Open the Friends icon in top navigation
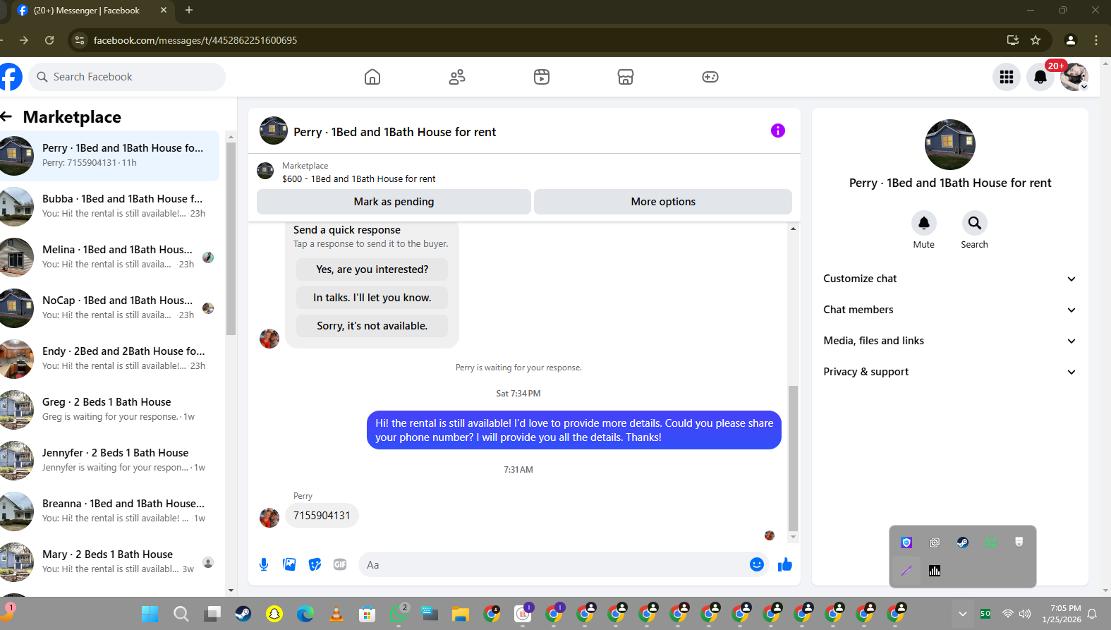This screenshot has height=630, width=1111. 457,77
